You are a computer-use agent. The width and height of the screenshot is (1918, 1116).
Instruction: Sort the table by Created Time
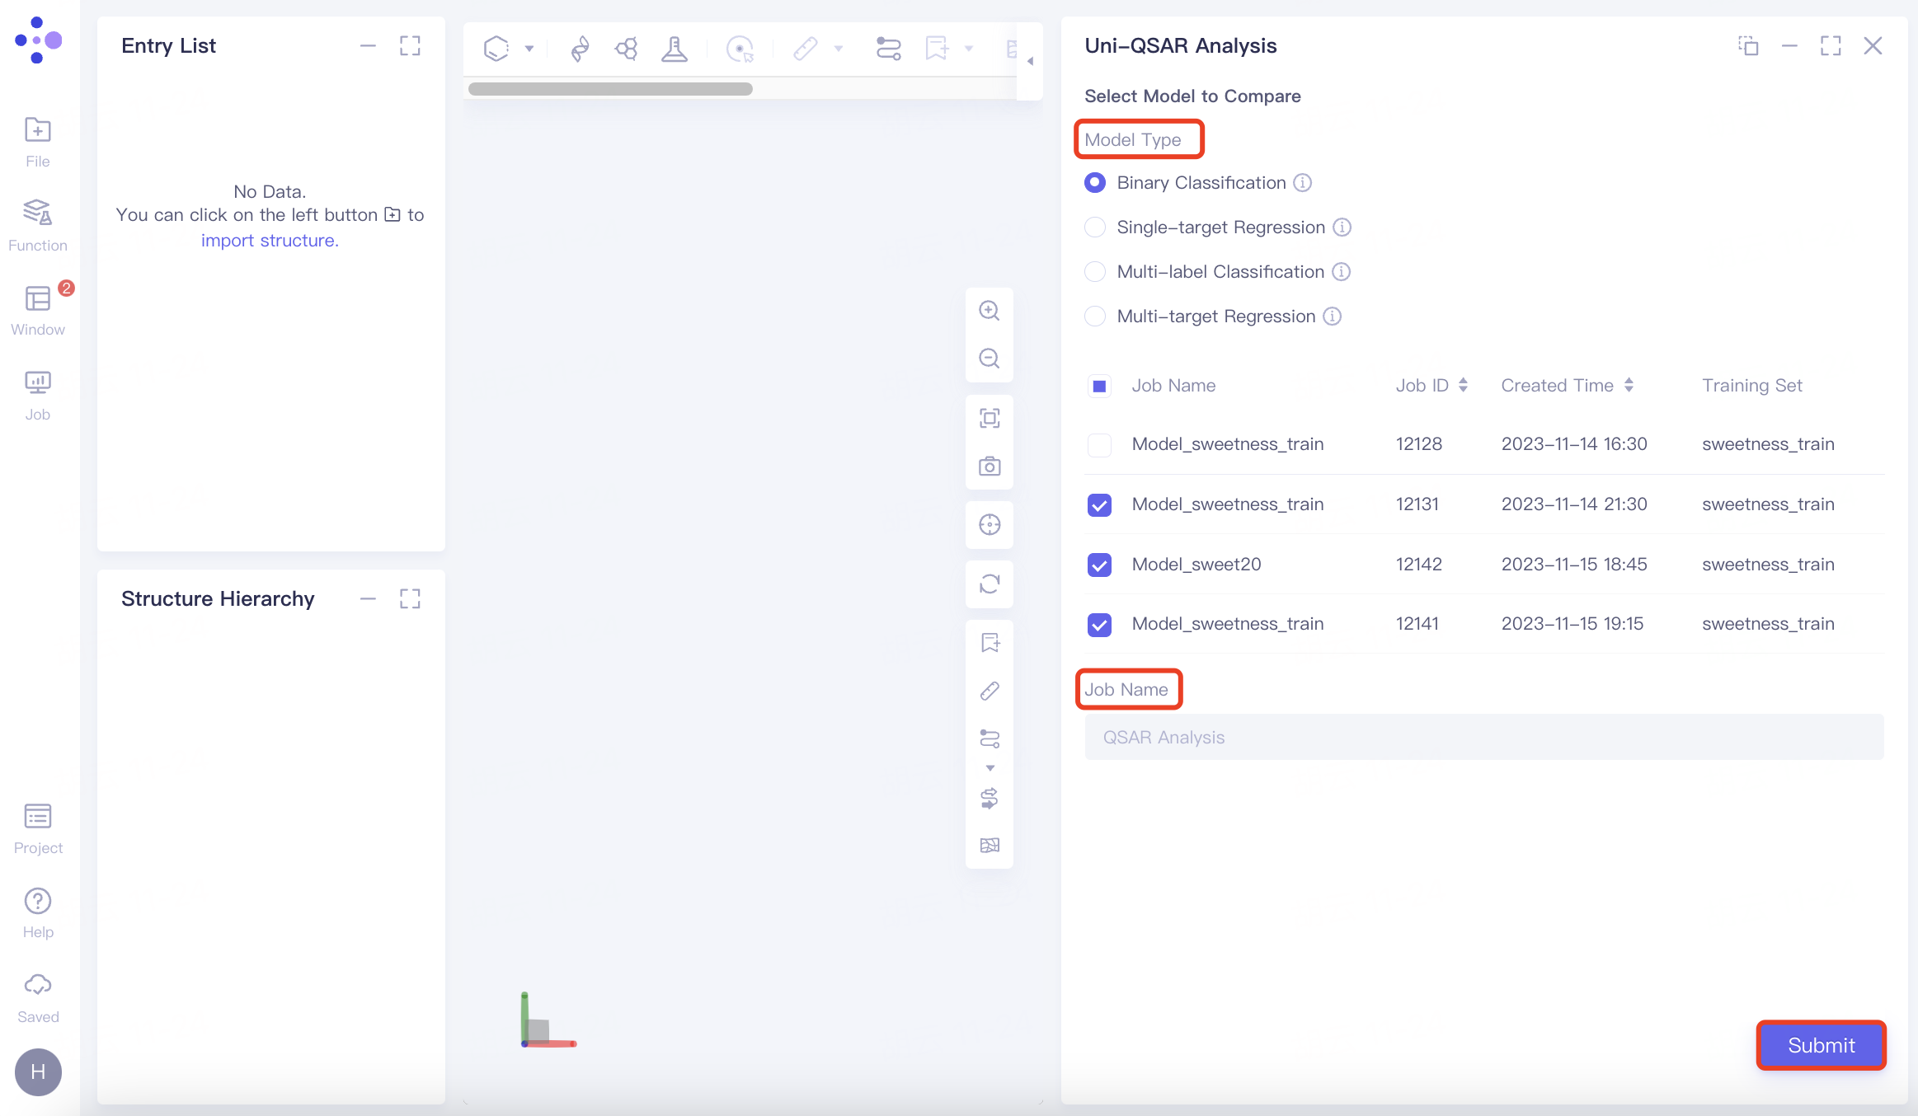tap(1629, 385)
